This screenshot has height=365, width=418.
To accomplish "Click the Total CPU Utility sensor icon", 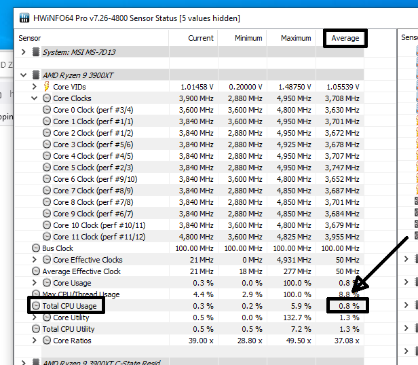I will [x=36, y=329].
